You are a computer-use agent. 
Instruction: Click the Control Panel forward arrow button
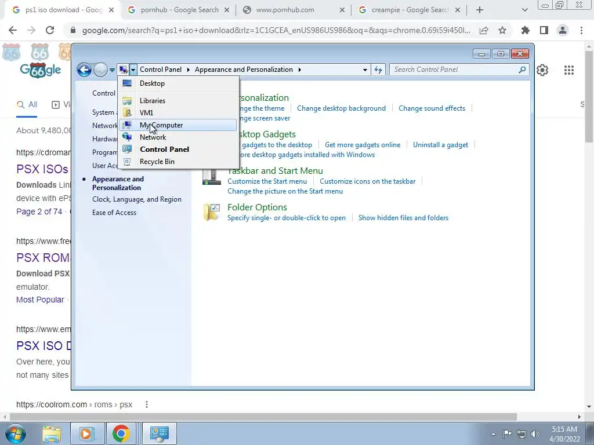tap(100, 70)
